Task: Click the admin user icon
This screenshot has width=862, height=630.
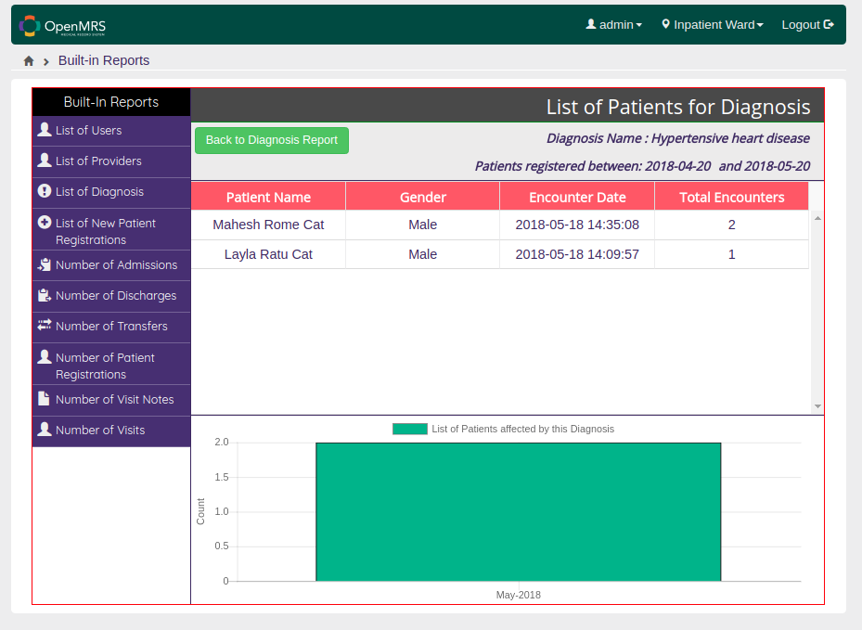Action: 591,24
